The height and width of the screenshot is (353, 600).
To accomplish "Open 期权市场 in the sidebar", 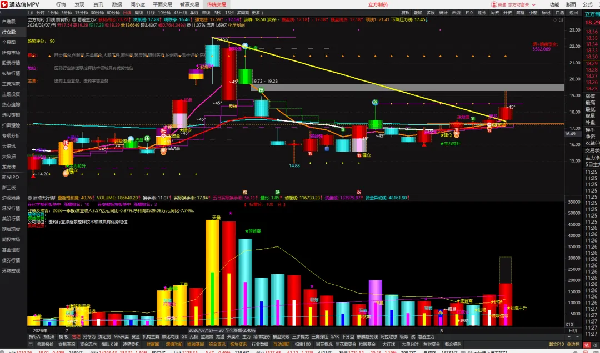I will click(11, 239).
